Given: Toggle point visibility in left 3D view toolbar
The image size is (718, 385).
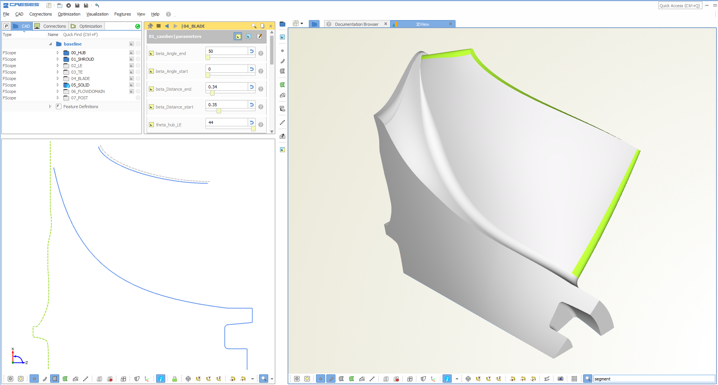Looking at the screenshot, I should [34, 379].
